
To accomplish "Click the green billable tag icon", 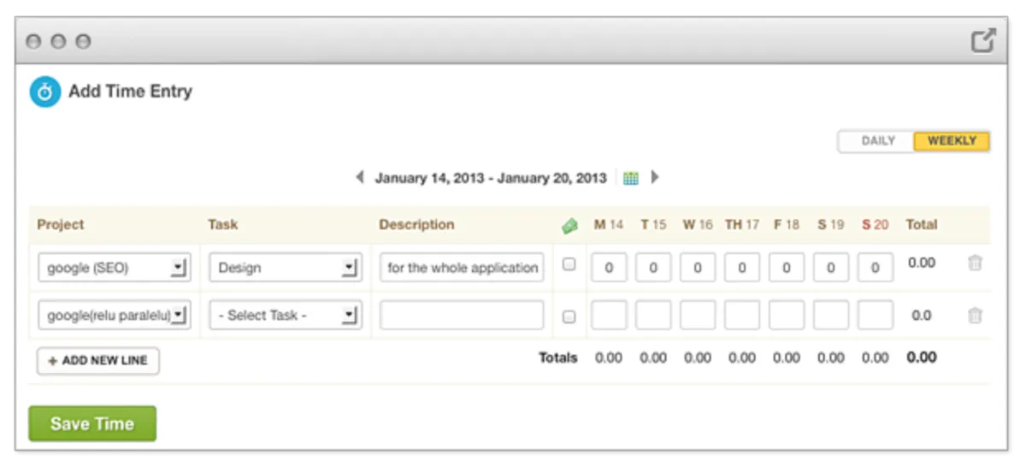I will pos(569,226).
